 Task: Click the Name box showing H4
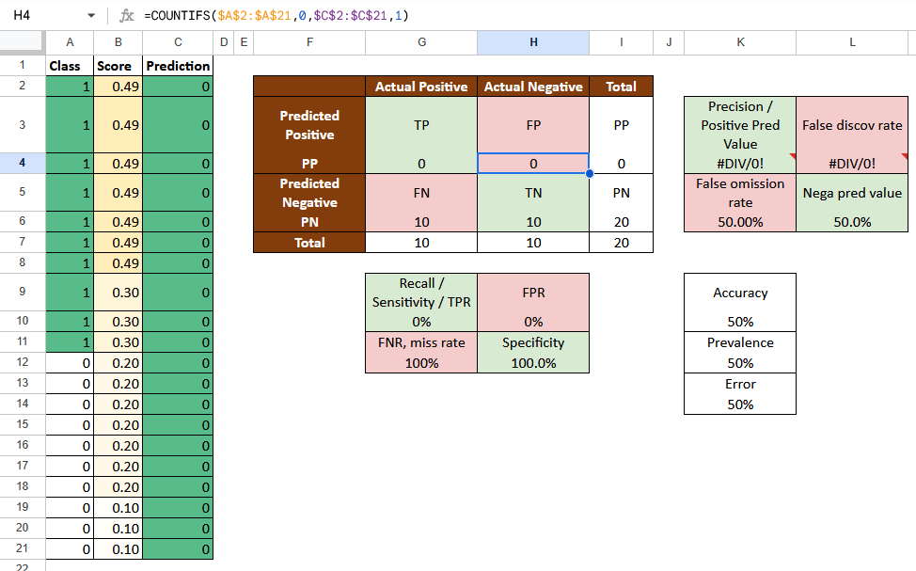(23, 15)
